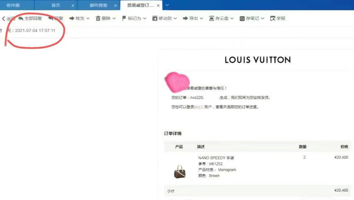This screenshot has width=354, height=200.
Task: Click the LOUIS VUITTON header text
Action: pyautogui.click(x=257, y=60)
